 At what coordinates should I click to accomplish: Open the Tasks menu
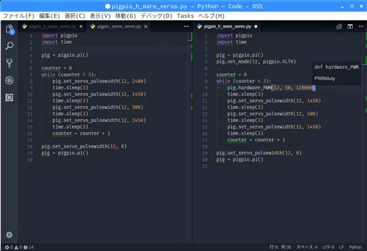click(x=185, y=16)
